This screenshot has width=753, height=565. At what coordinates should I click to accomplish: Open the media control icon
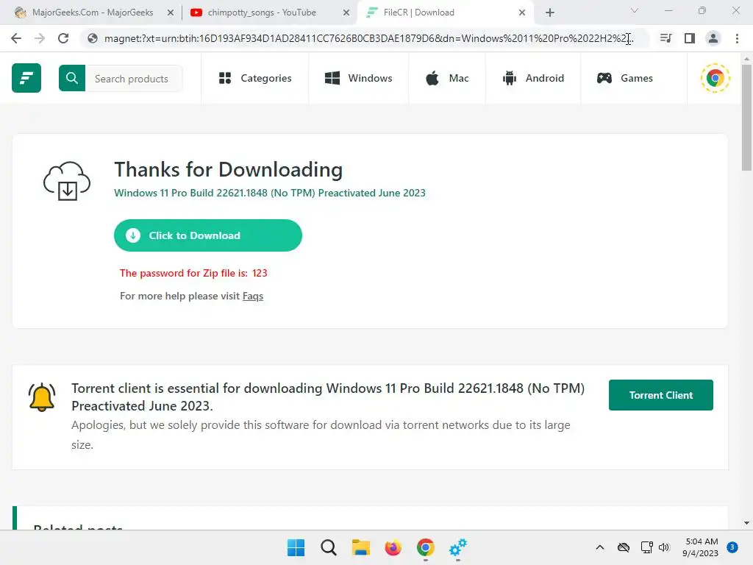point(665,38)
